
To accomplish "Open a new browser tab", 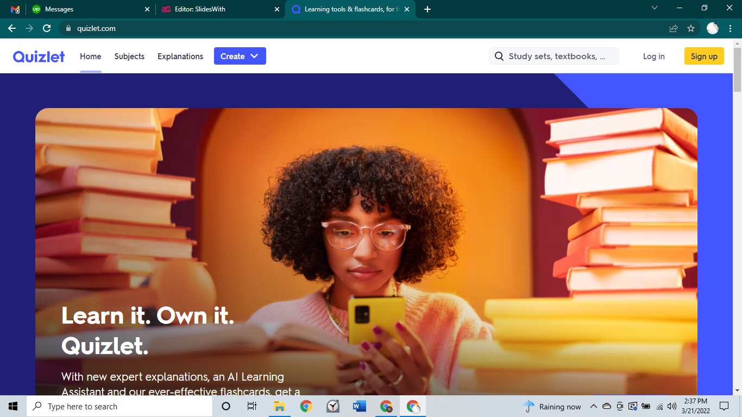I will 427,9.
